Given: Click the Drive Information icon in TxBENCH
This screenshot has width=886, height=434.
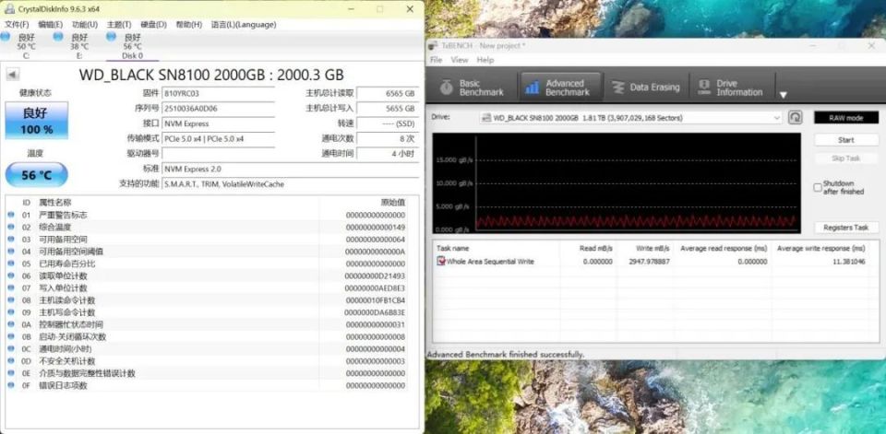Looking at the screenshot, I should point(704,88).
